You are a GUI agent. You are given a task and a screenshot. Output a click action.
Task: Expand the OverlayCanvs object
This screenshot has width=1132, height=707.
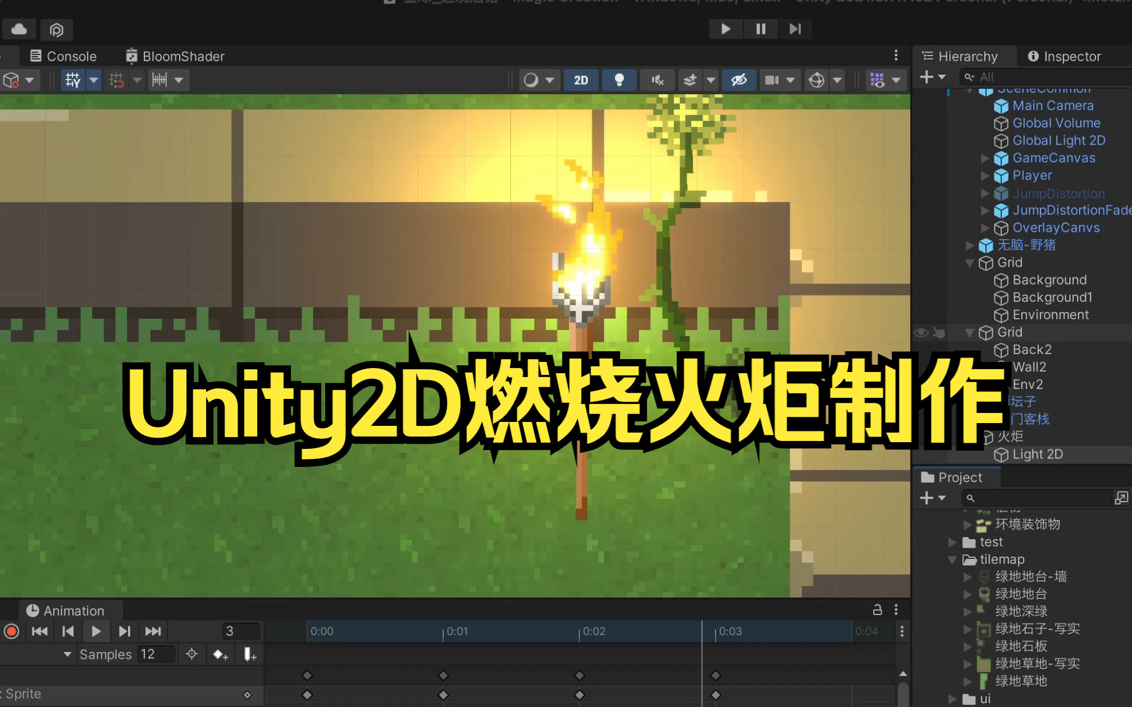pos(985,228)
